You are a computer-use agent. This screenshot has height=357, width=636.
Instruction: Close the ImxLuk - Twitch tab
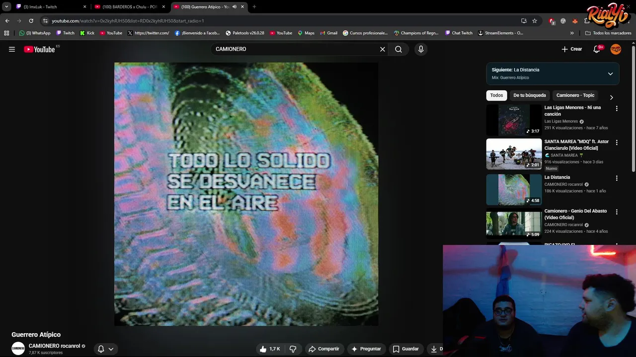point(84,7)
